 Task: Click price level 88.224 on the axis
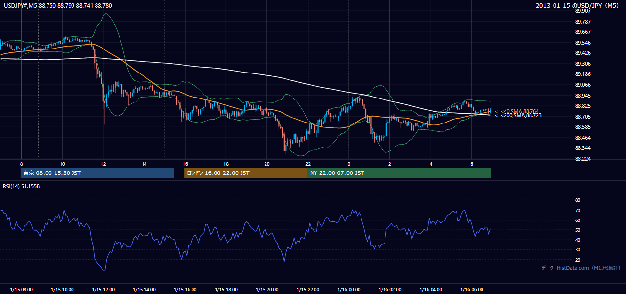(582, 159)
